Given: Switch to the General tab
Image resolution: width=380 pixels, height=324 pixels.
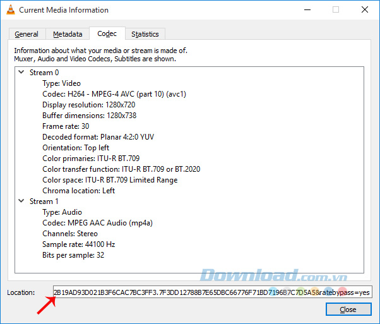Looking at the screenshot, I should click(27, 34).
